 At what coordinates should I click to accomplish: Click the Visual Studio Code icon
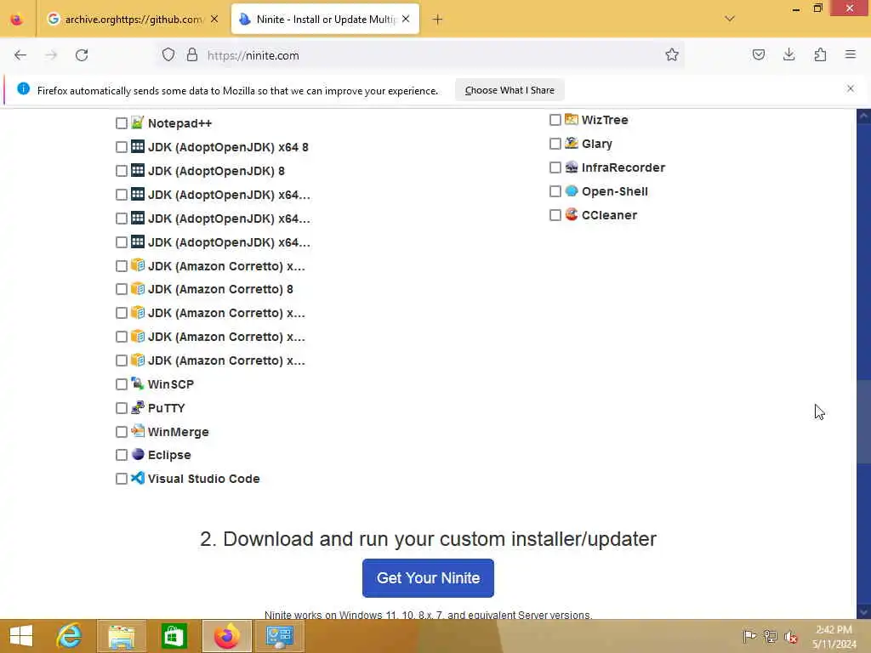point(138,478)
